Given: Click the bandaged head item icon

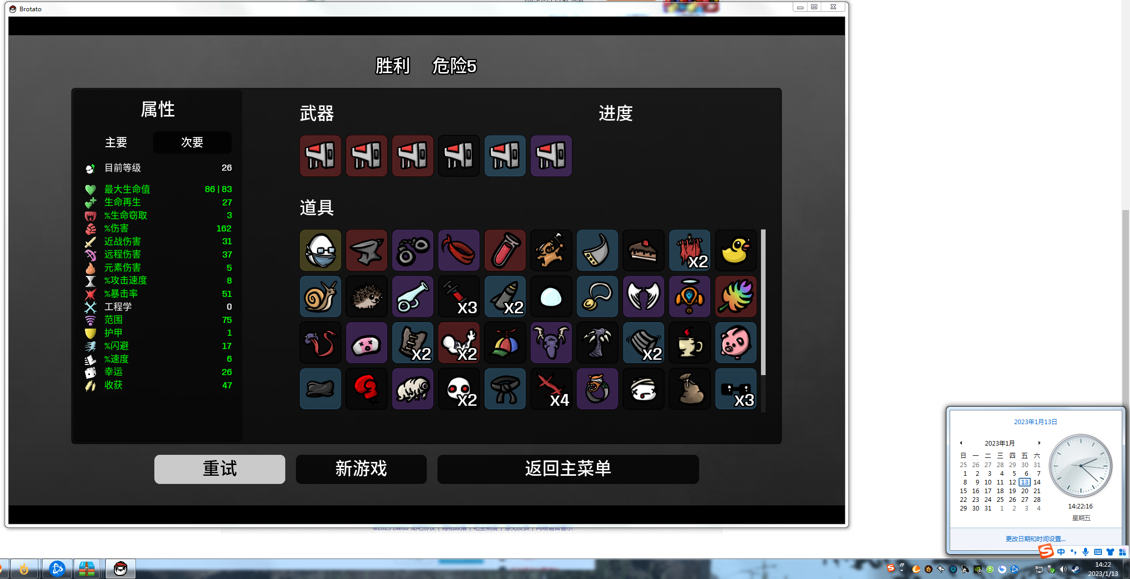Looking at the screenshot, I should click(643, 389).
